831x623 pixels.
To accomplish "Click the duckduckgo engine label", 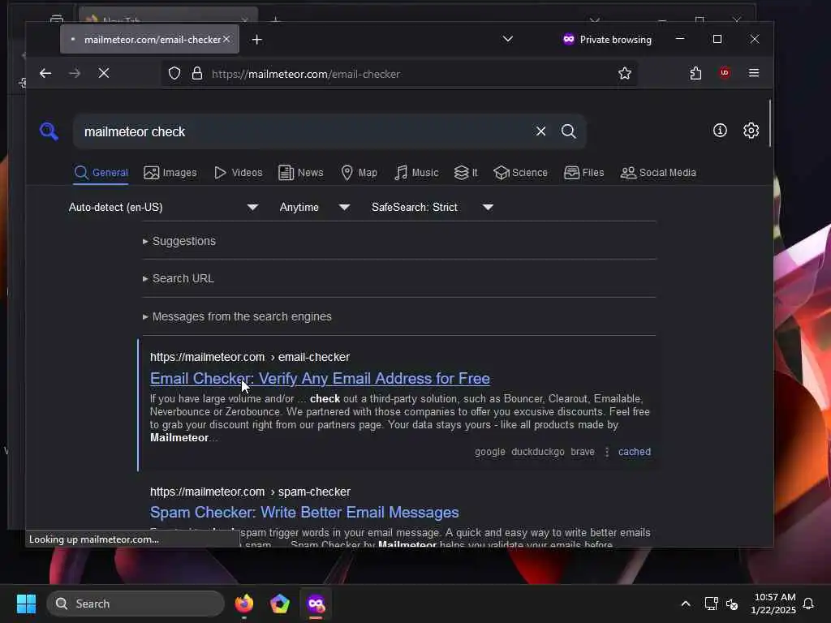I will pyautogui.click(x=538, y=452).
